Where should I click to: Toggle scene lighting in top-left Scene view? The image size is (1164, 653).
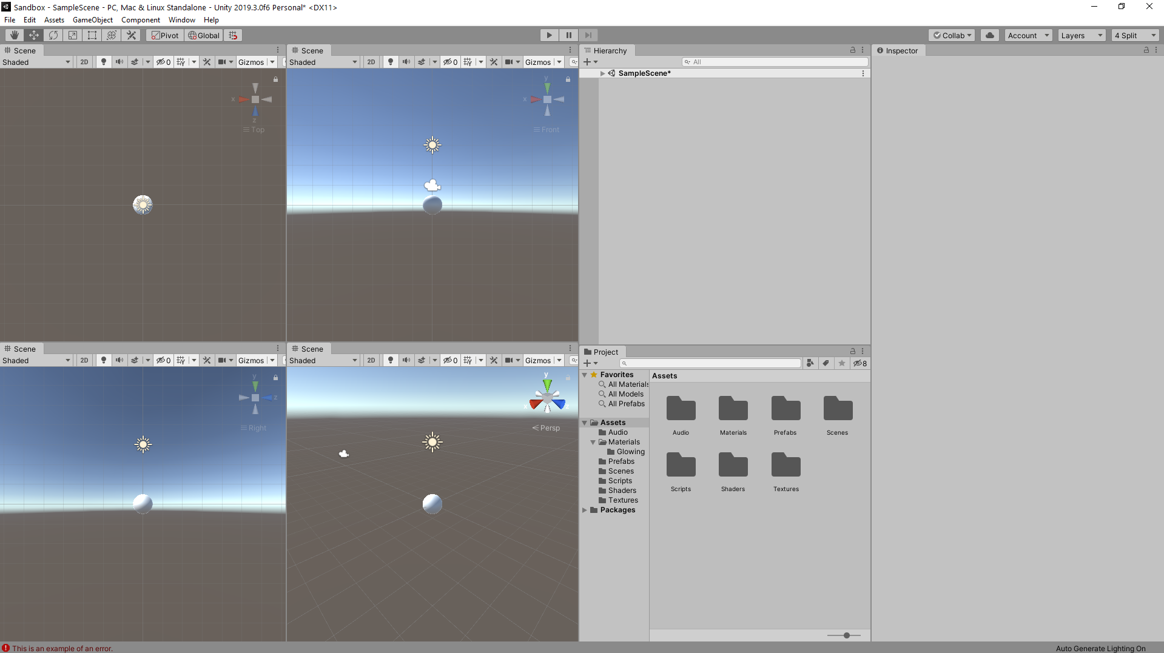click(x=104, y=62)
